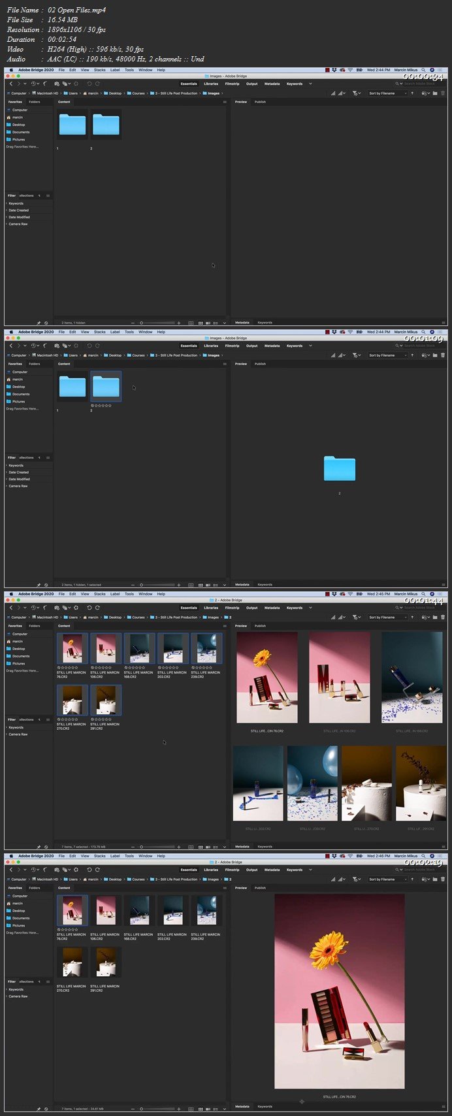The width and height of the screenshot is (452, 1116).
Task: Click clear filter icon in the 00:01:09 frame
Action: [46, 585]
